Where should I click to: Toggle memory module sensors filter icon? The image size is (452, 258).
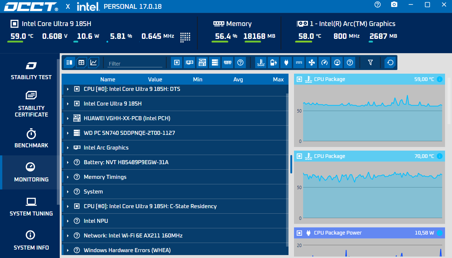228,63
